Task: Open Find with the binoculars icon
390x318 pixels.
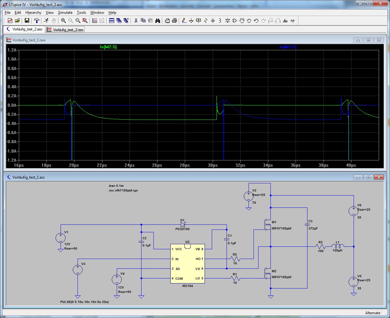Action: click(158, 21)
